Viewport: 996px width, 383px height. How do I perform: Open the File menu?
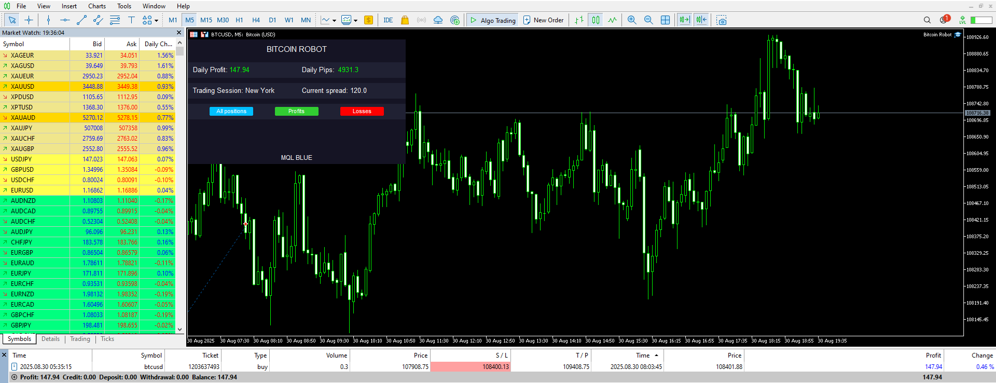[21, 6]
